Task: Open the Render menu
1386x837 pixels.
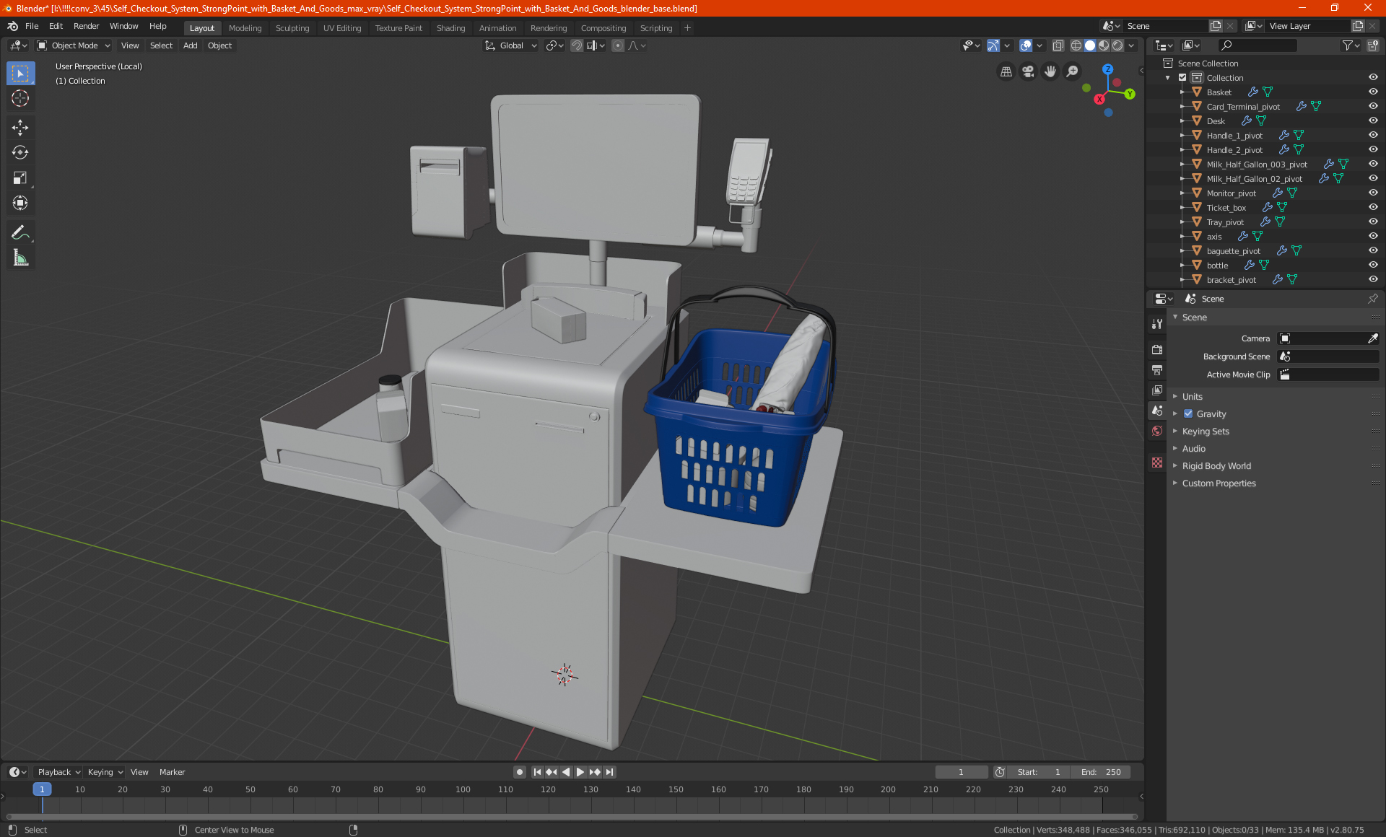Action: tap(86, 26)
